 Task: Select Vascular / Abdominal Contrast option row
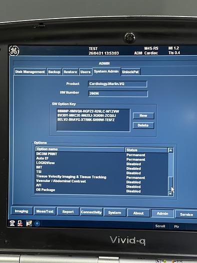(x=101, y=181)
